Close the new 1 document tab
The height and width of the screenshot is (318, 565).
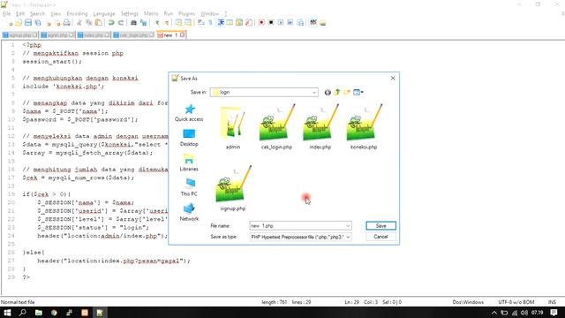[183, 35]
